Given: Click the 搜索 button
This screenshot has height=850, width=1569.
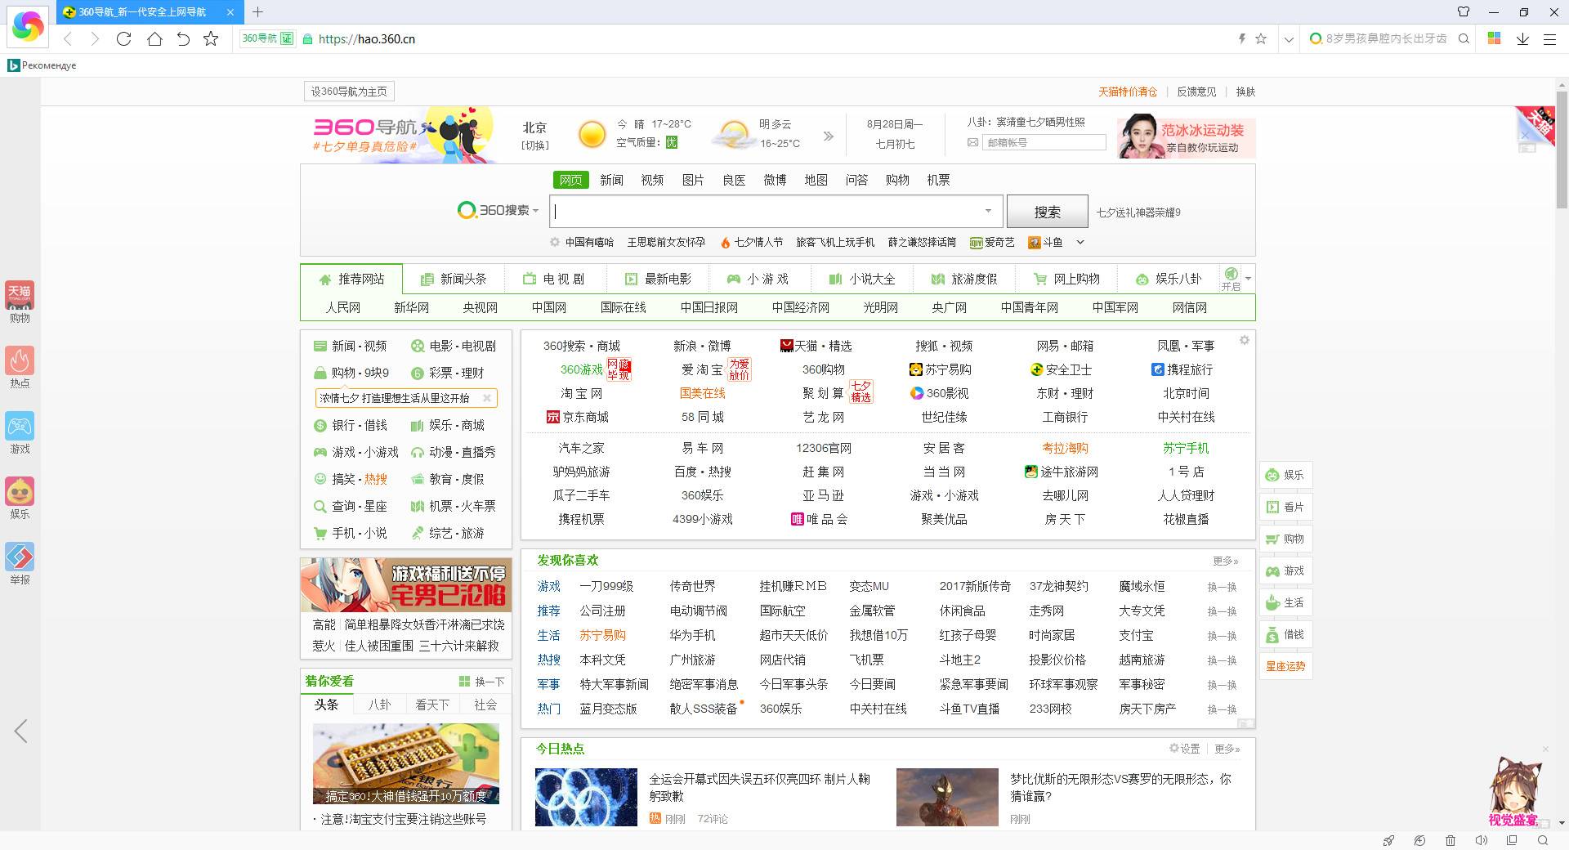Looking at the screenshot, I should tap(1047, 212).
